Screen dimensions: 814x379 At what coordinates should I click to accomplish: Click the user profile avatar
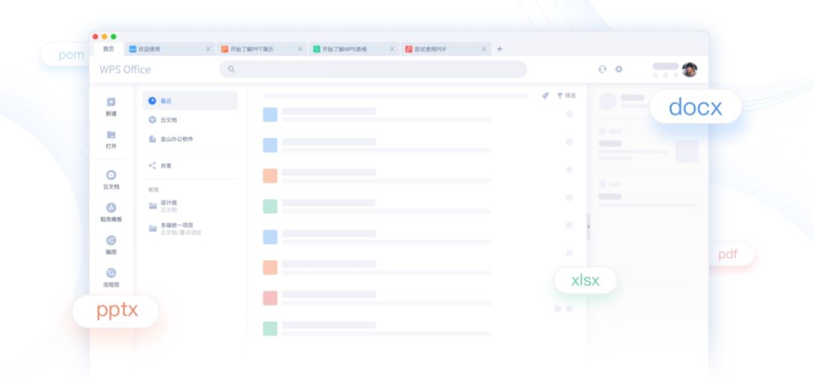coord(689,69)
